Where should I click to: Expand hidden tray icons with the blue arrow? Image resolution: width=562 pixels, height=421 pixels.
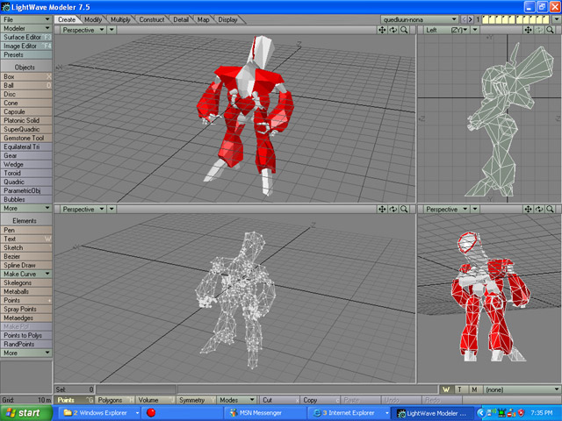pyautogui.click(x=481, y=413)
